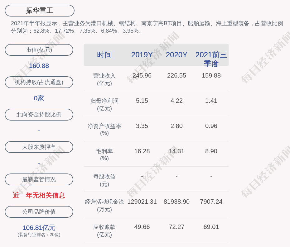
Task: Click the 2021年半年报 business description paragraph
Action: pyautogui.click(x=147, y=27)
